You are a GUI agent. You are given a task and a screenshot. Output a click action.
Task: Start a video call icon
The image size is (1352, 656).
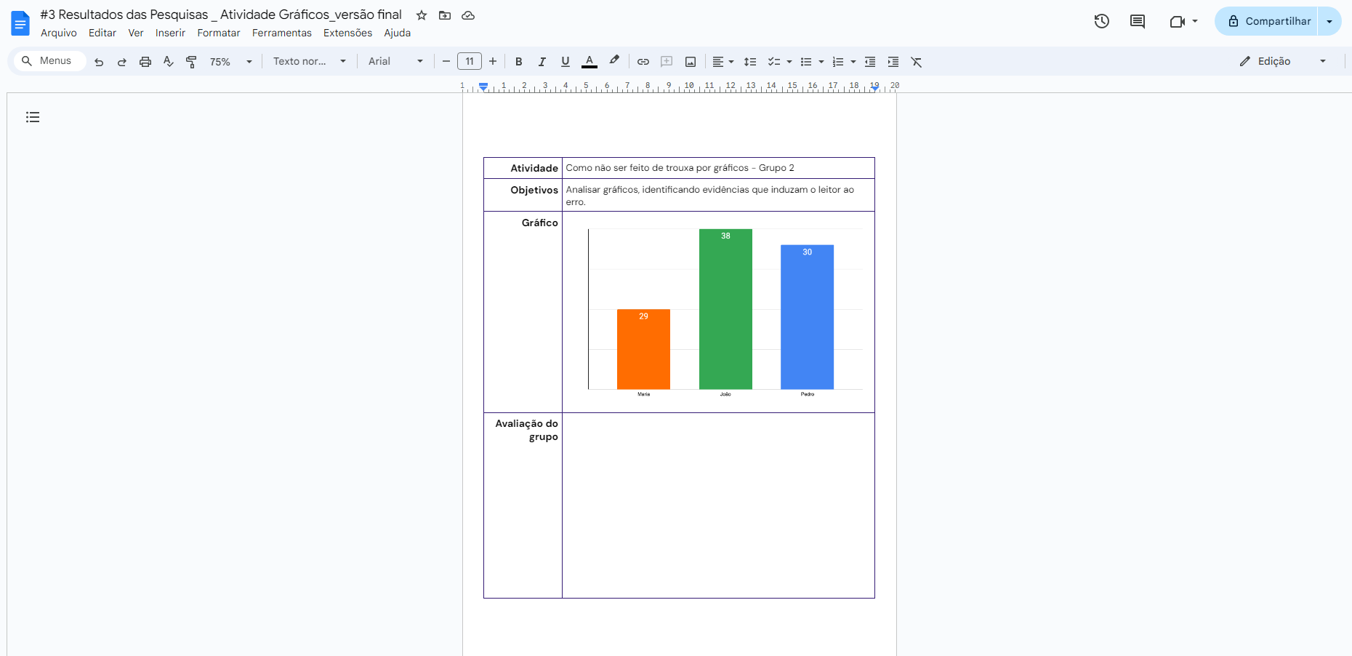point(1177,21)
